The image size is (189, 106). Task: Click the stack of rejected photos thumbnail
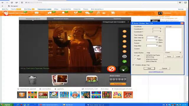pos(60,80)
